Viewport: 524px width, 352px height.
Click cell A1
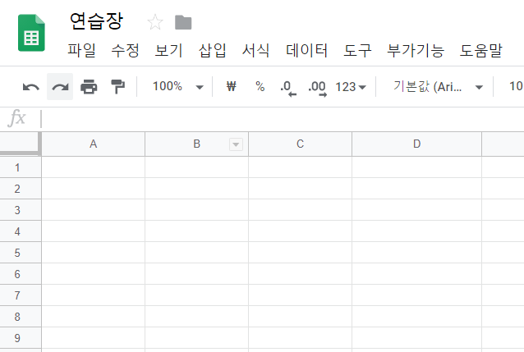tap(94, 167)
